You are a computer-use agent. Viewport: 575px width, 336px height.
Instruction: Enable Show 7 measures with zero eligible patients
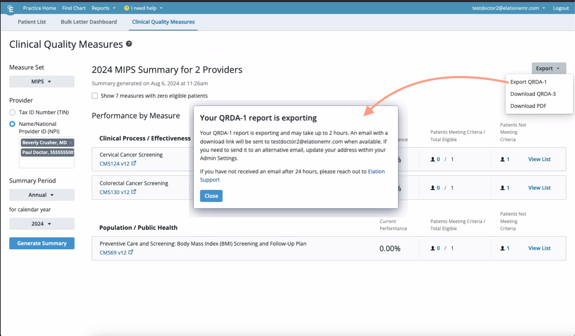click(95, 95)
